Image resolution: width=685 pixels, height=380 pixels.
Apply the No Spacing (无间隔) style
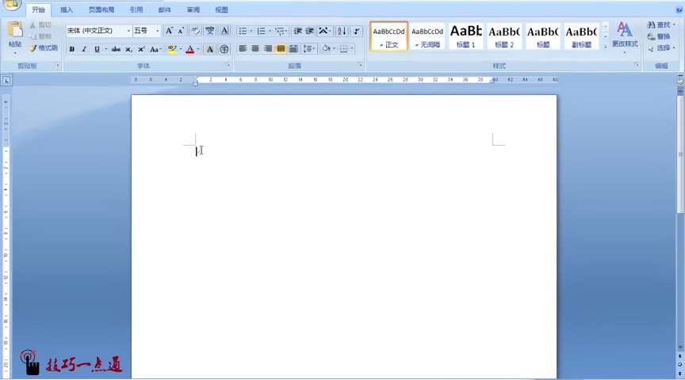pos(427,36)
